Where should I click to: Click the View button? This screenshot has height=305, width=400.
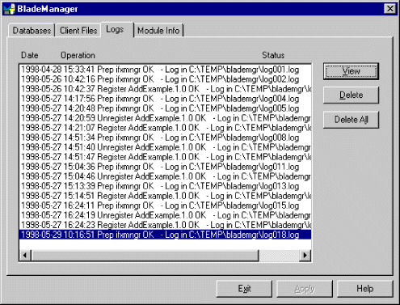[351, 71]
